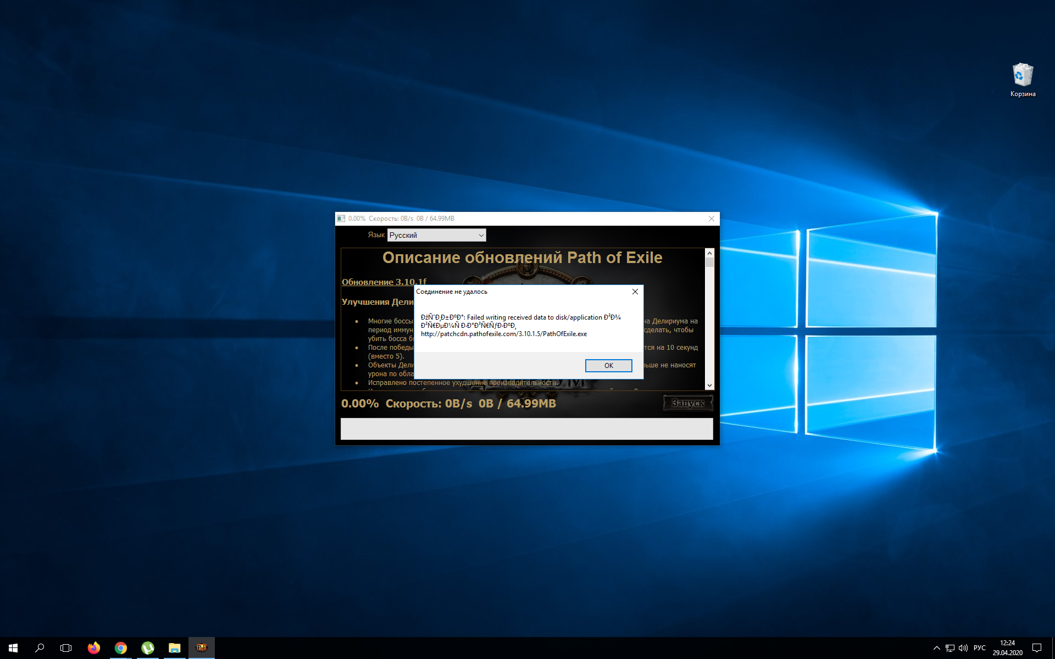Open the Язык language dropdown
This screenshot has height=659, width=1055.
436,235
